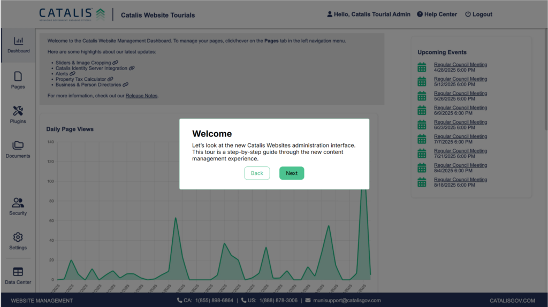Click the user profile icon in header
The image size is (548, 307).
pos(330,14)
